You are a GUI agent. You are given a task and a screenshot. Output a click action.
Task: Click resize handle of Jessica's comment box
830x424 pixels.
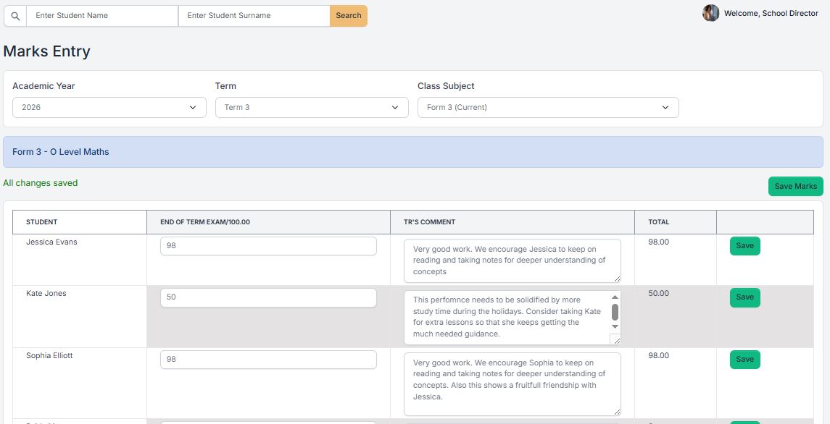click(x=617, y=279)
